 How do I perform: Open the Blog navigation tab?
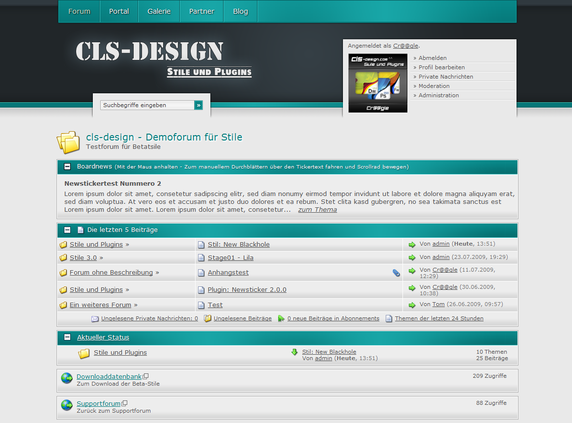pyautogui.click(x=240, y=11)
